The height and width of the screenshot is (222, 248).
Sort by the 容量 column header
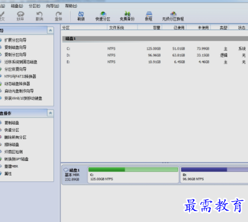[150, 28]
